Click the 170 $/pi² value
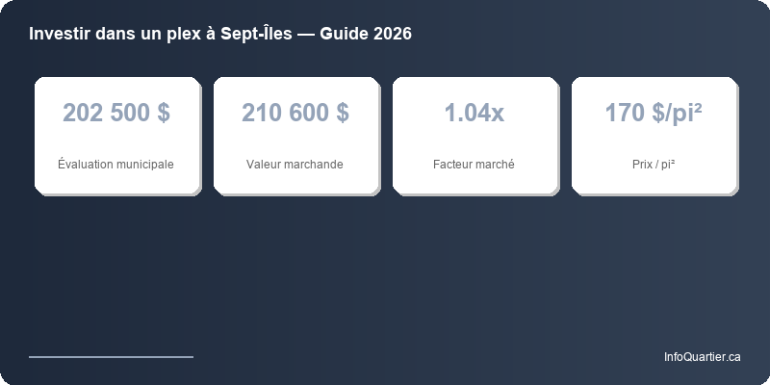The image size is (770, 385). (x=654, y=113)
